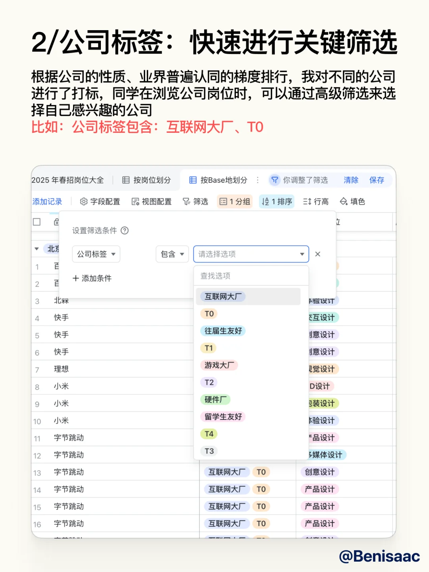Select the 留学生友好 option

click(x=223, y=417)
